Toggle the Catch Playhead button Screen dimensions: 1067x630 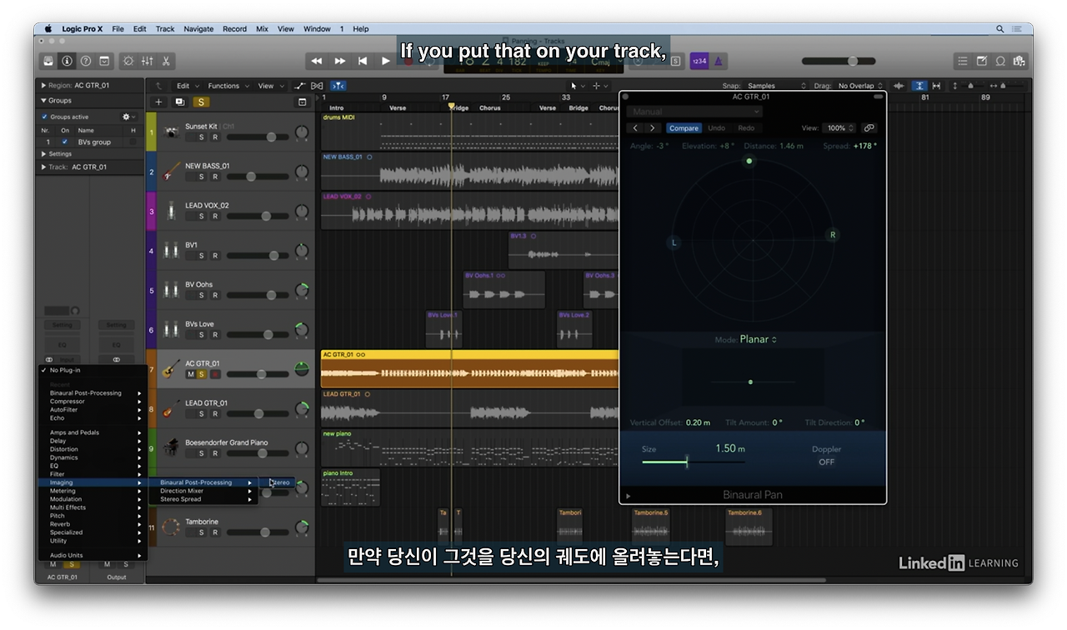338,86
